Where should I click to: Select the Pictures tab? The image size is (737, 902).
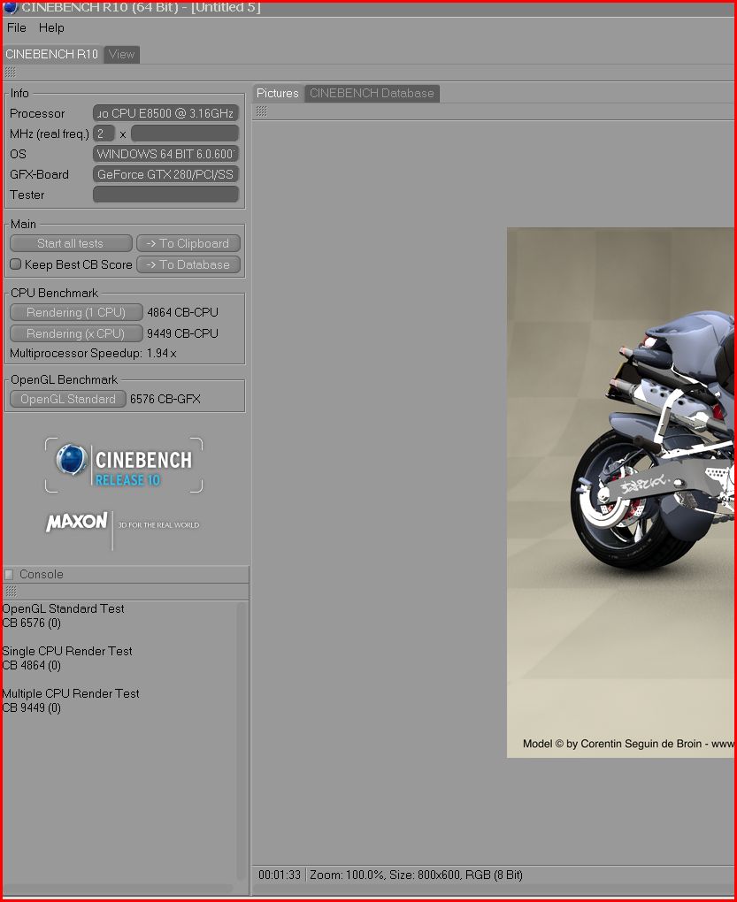pyautogui.click(x=277, y=93)
